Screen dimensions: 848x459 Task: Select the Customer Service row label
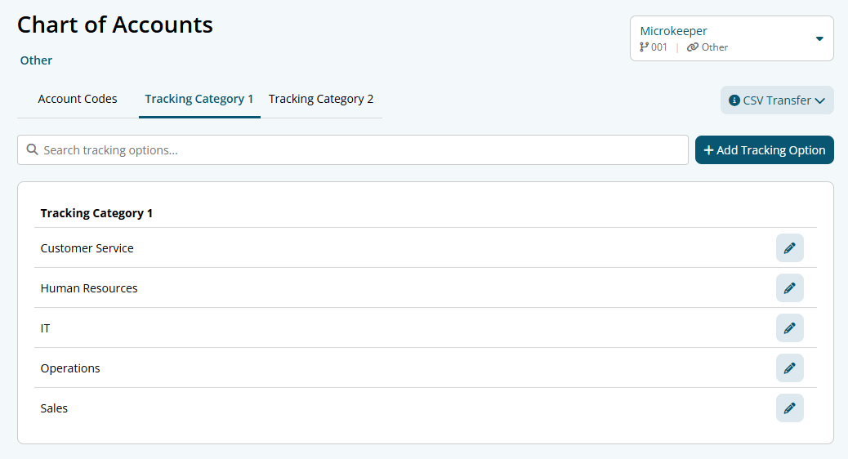pyautogui.click(x=87, y=248)
